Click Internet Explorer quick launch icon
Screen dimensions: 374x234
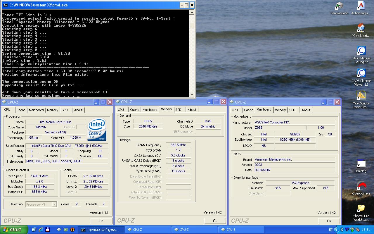(41, 230)
